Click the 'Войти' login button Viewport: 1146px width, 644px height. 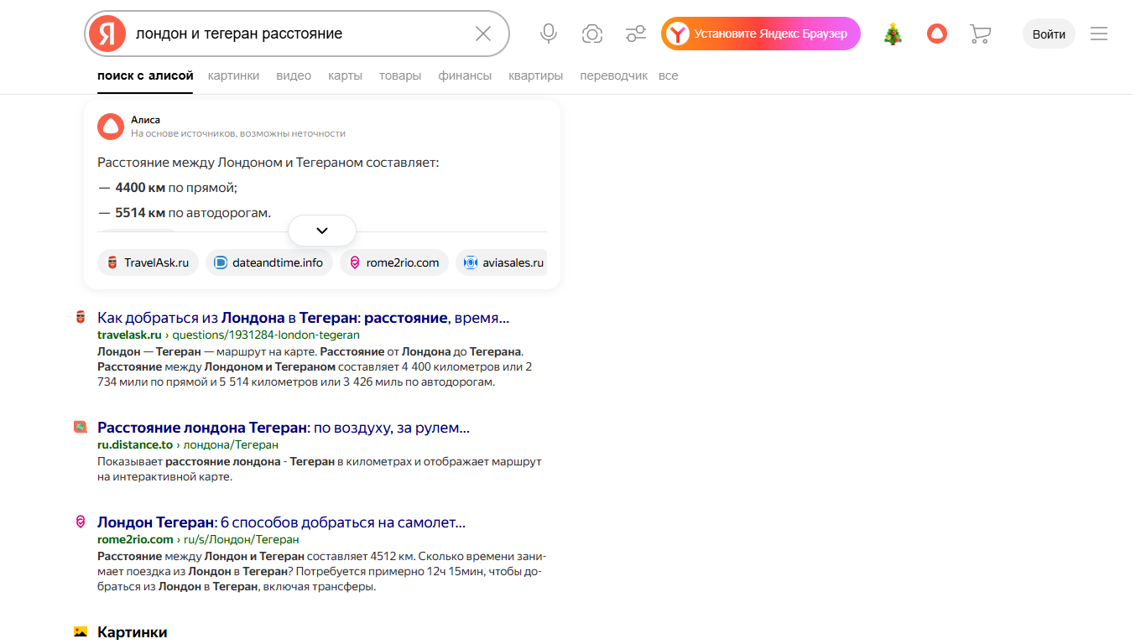[x=1049, y=34]
